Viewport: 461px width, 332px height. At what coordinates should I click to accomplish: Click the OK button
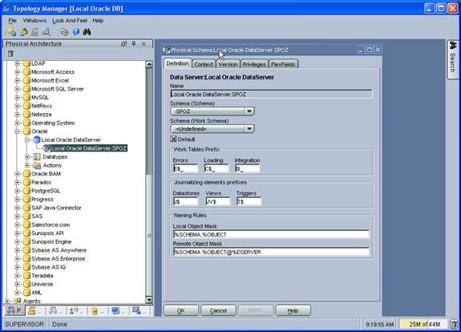point(181,310)
